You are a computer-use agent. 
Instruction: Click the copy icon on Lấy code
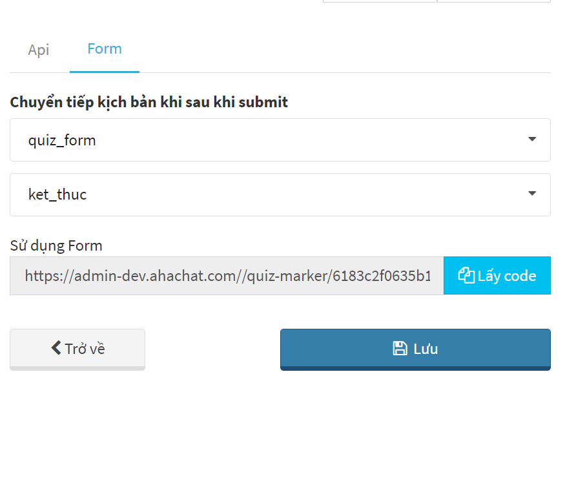point(466,276)
